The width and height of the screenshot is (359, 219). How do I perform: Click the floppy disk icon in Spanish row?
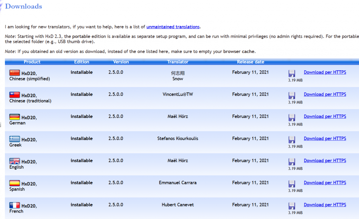(292, 184)
